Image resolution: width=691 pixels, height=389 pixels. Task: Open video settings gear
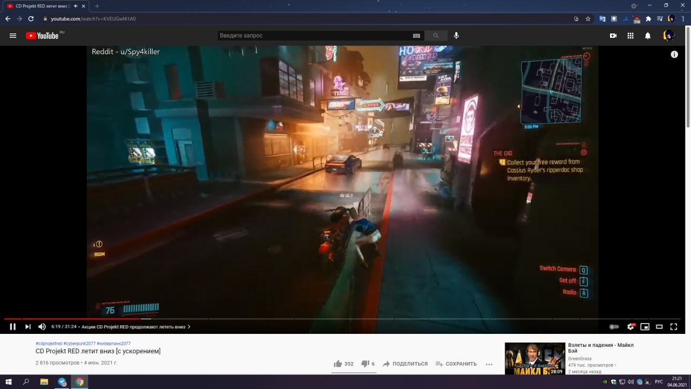coord(631,326)
